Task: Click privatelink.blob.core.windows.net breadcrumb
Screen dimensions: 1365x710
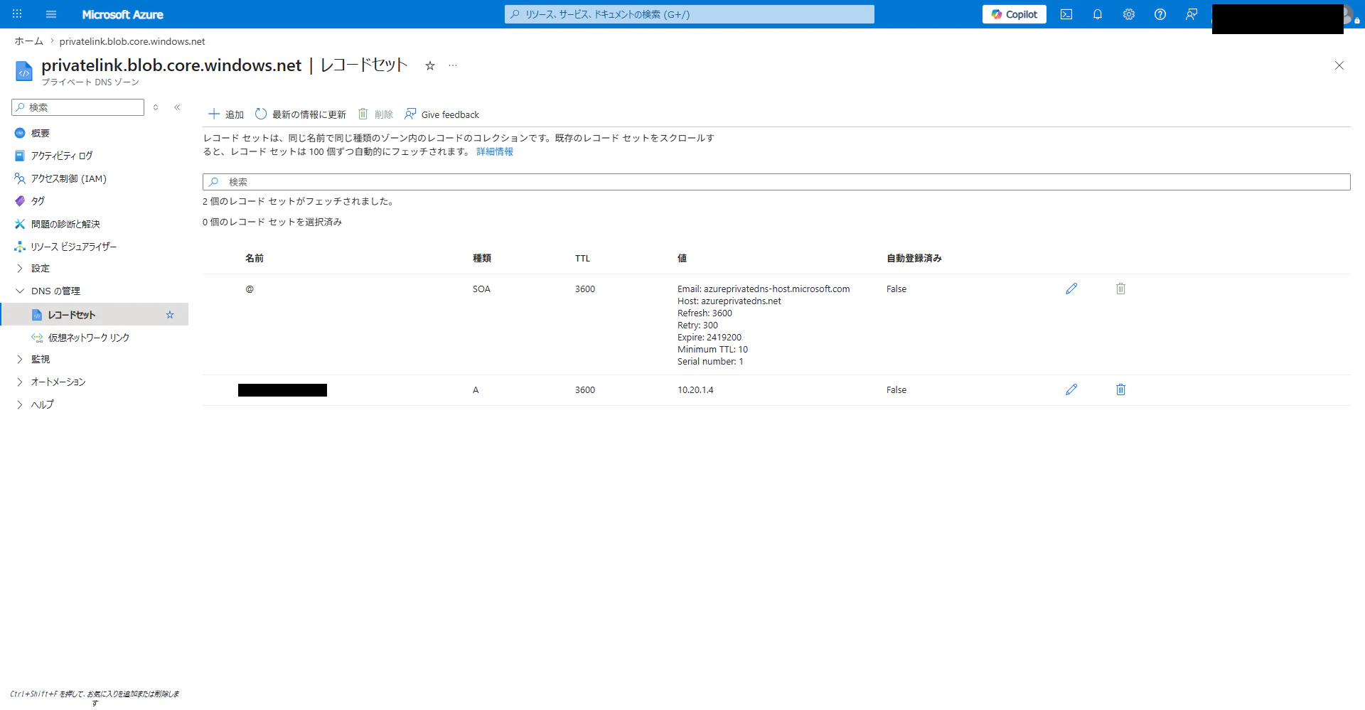Action: coord(132,41)
